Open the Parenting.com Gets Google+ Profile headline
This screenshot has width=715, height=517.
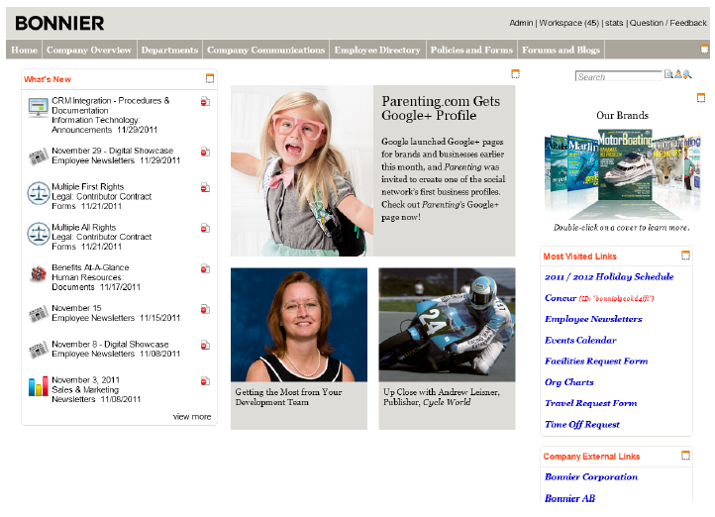click(441, 108)
